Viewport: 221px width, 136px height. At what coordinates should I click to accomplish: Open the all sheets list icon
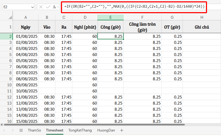click(x=21, y=130)
